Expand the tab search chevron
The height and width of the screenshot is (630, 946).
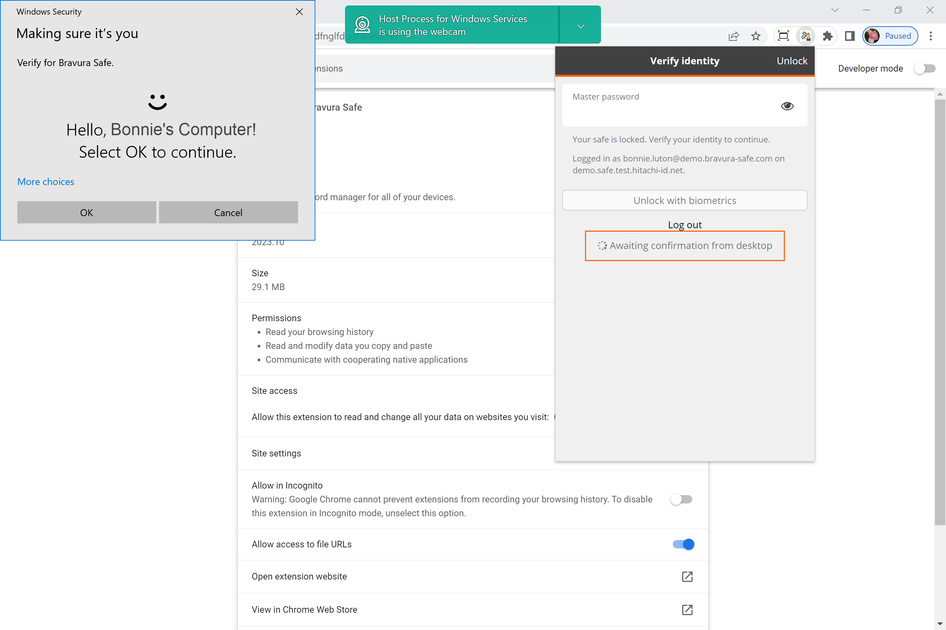coord(835,10)
